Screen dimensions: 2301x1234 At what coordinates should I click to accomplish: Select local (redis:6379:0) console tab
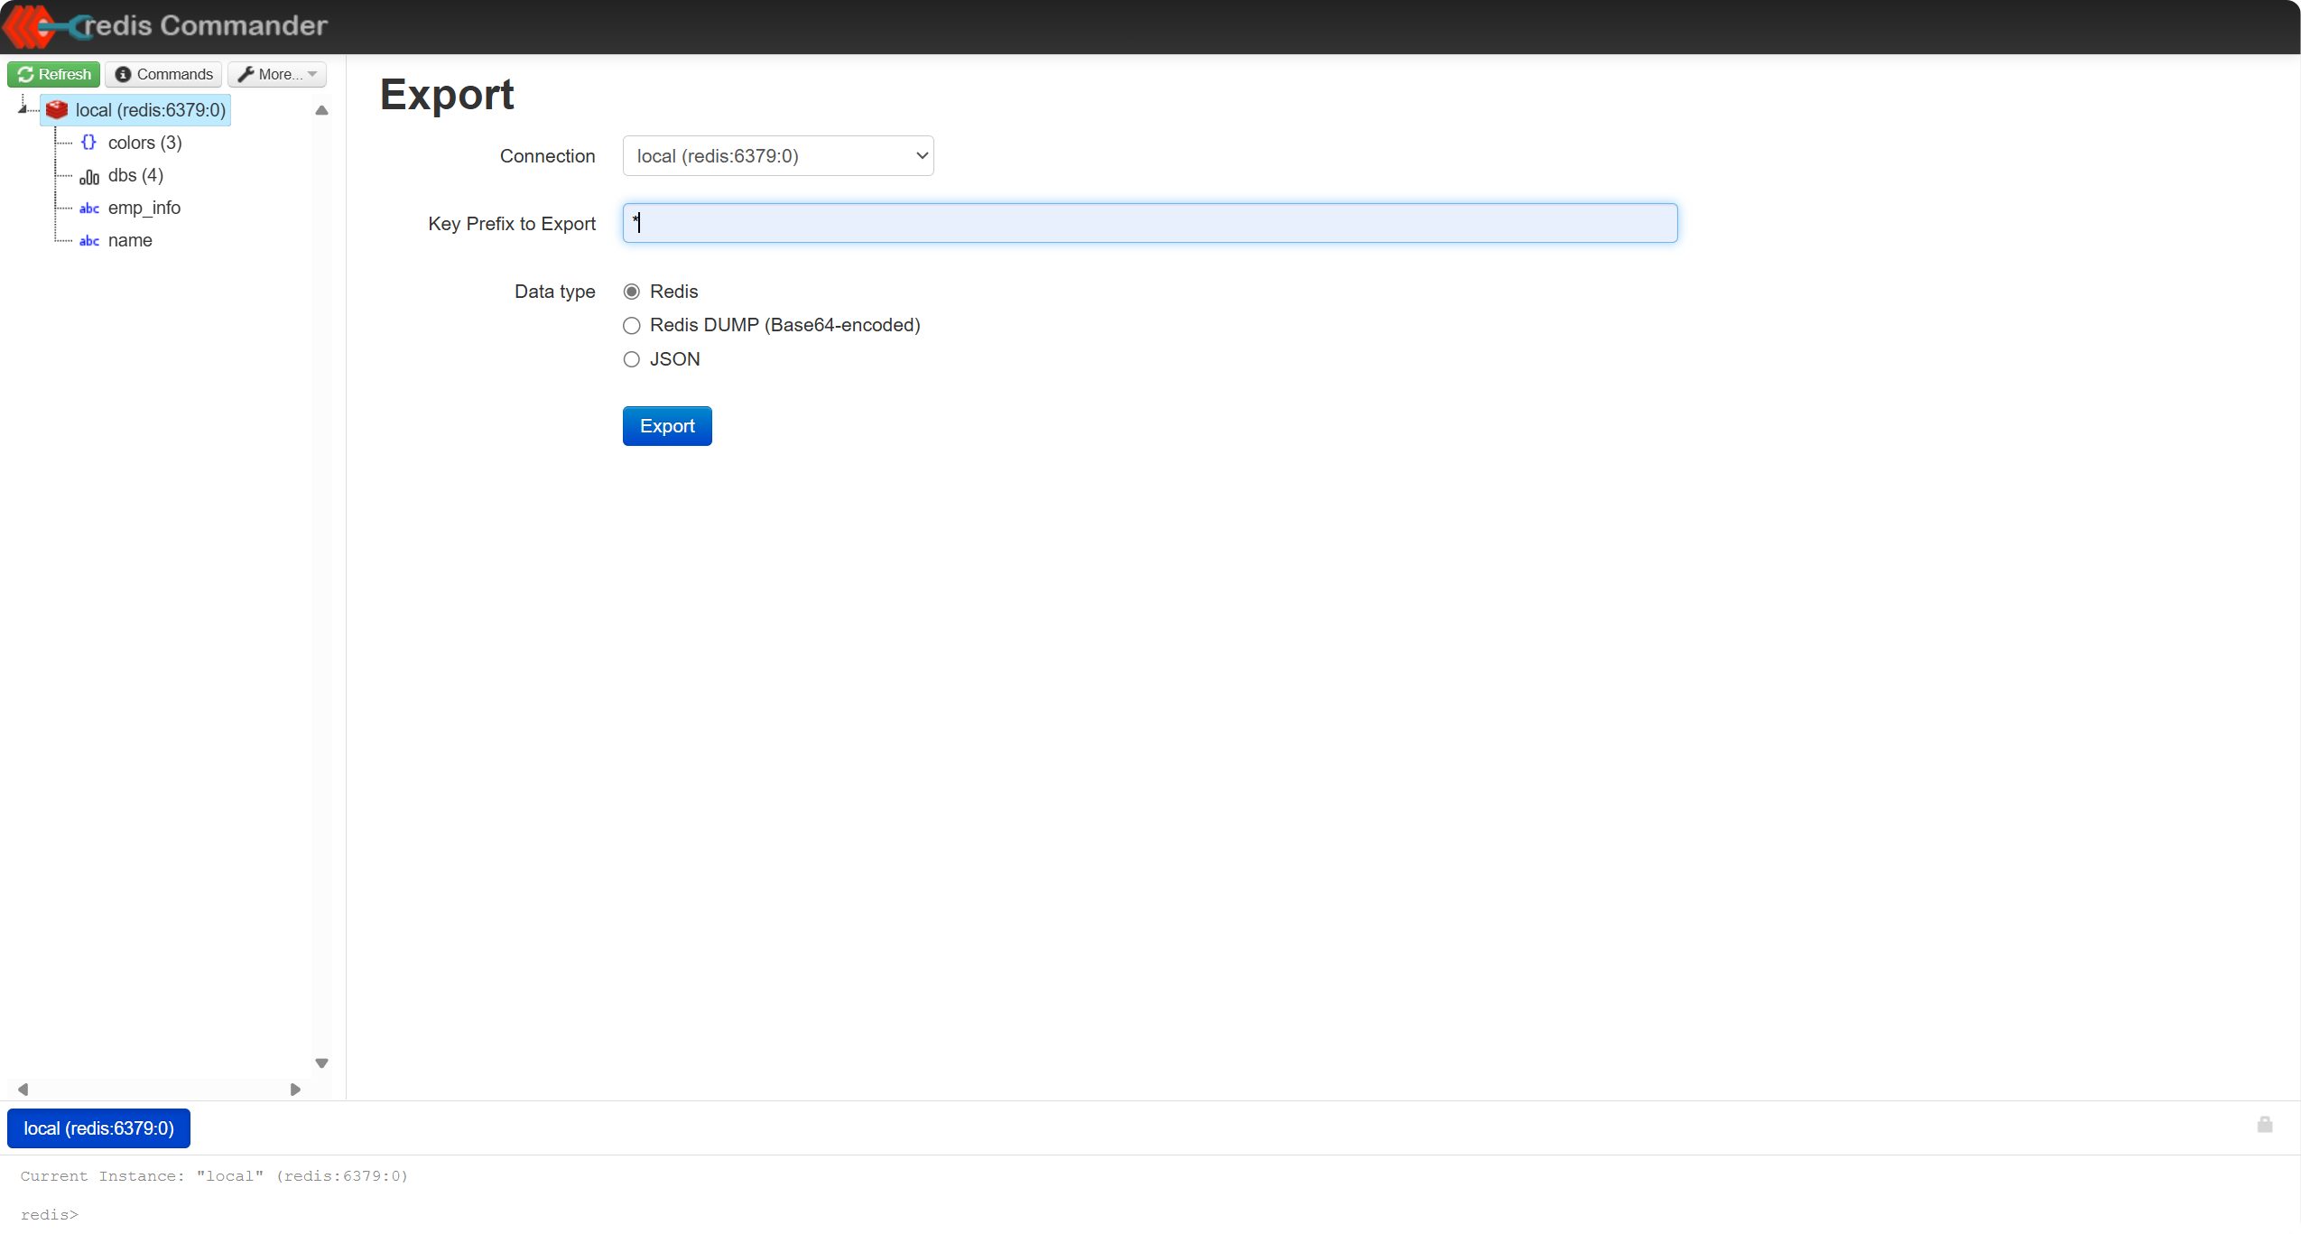(x=98, y=1128)
